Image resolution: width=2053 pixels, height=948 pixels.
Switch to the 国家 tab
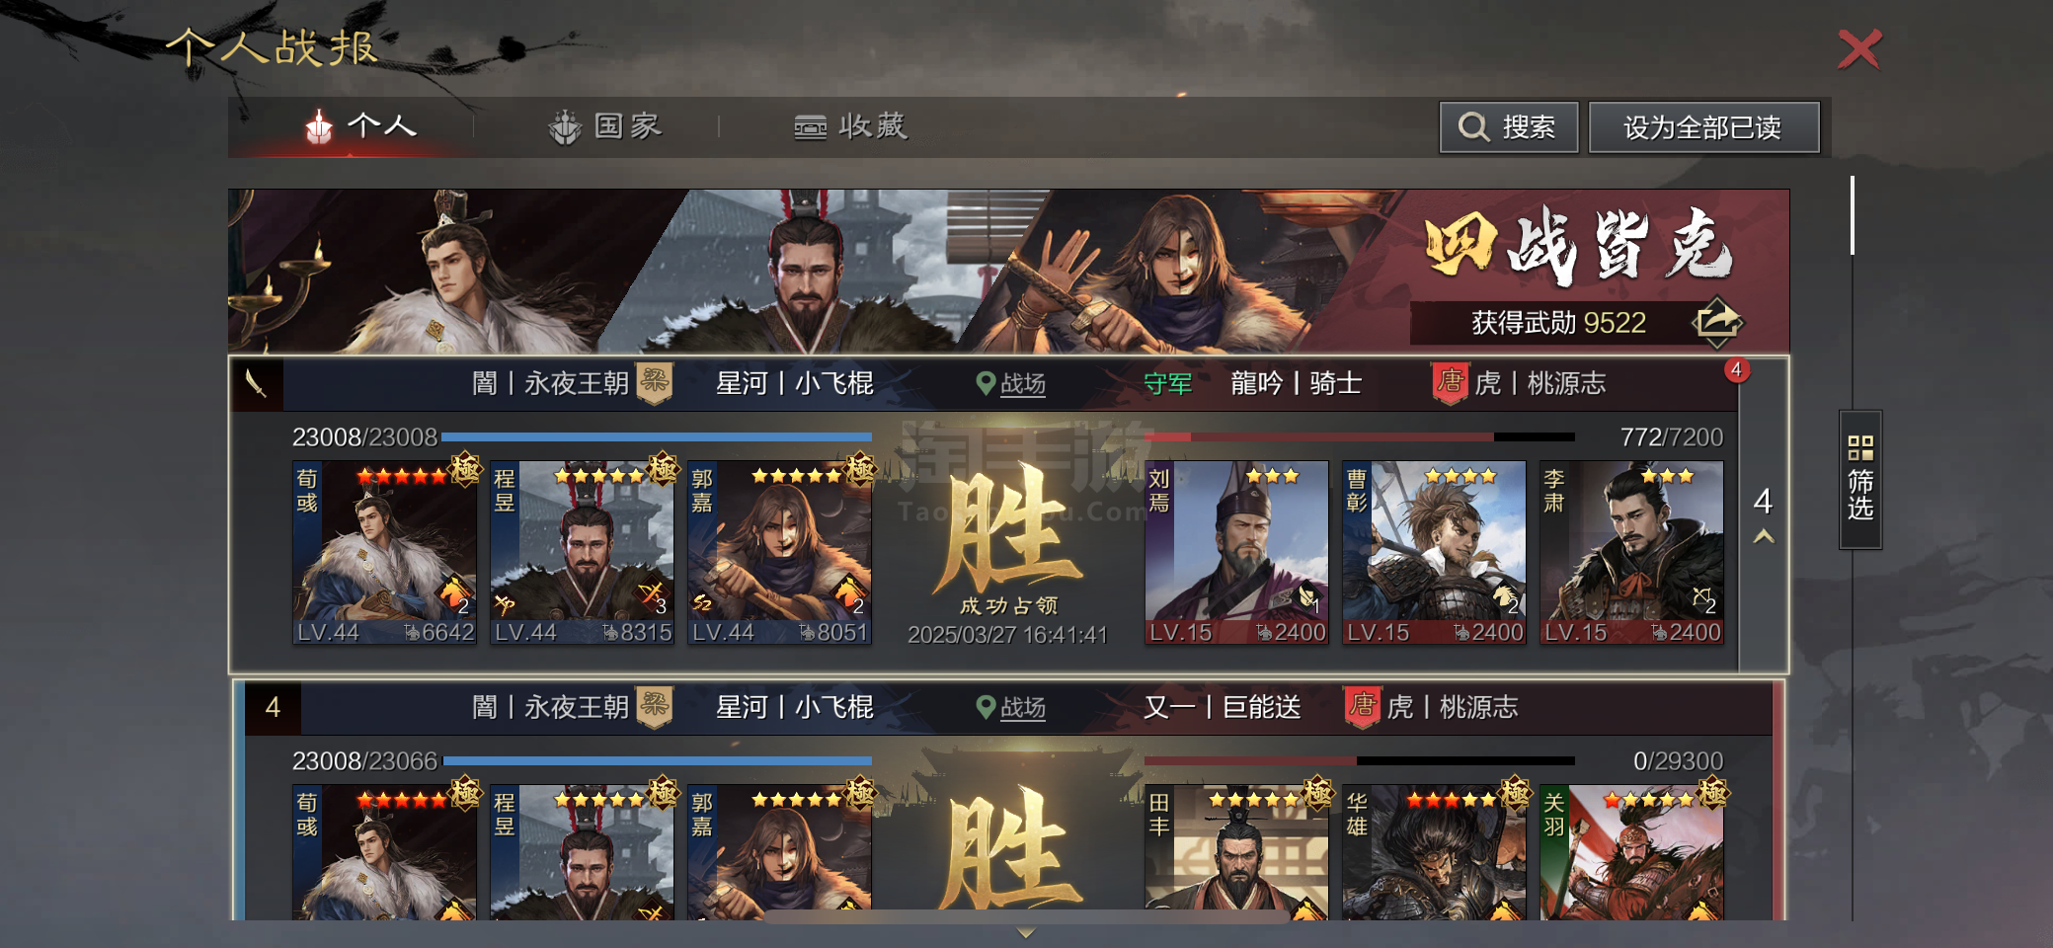604,126
